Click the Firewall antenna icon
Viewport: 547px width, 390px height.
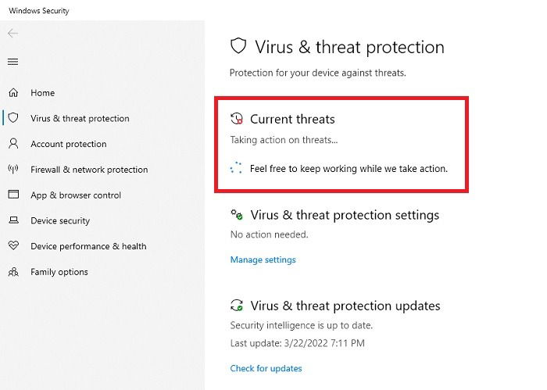13,169
